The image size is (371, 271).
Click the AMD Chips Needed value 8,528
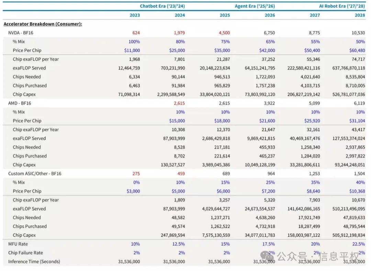coord(179,147)
